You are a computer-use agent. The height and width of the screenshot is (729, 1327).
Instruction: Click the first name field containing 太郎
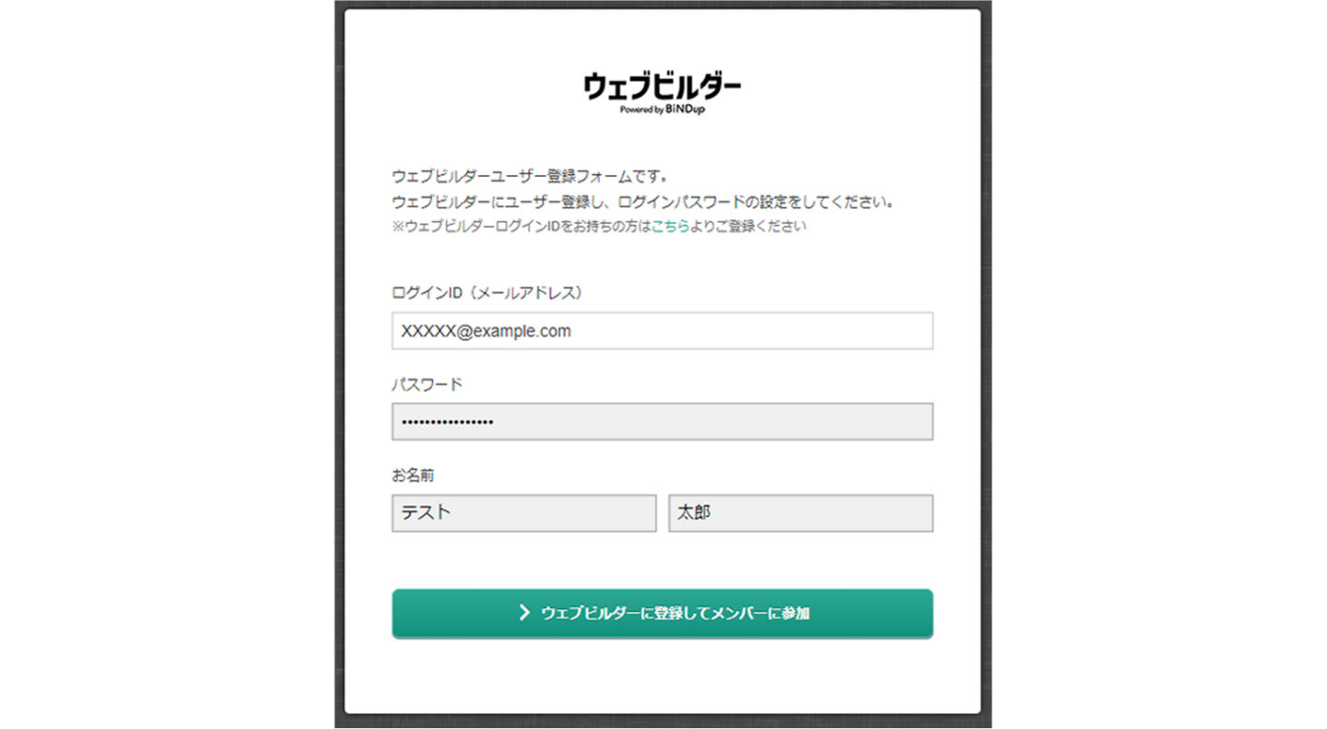coord(800,513)
